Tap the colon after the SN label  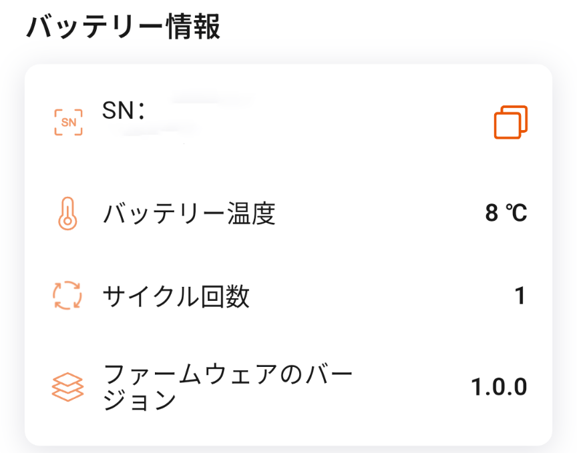pos(140,111)
